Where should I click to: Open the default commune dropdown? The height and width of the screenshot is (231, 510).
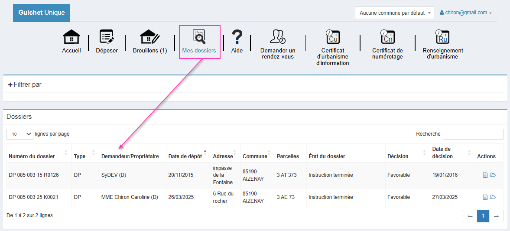394,13
